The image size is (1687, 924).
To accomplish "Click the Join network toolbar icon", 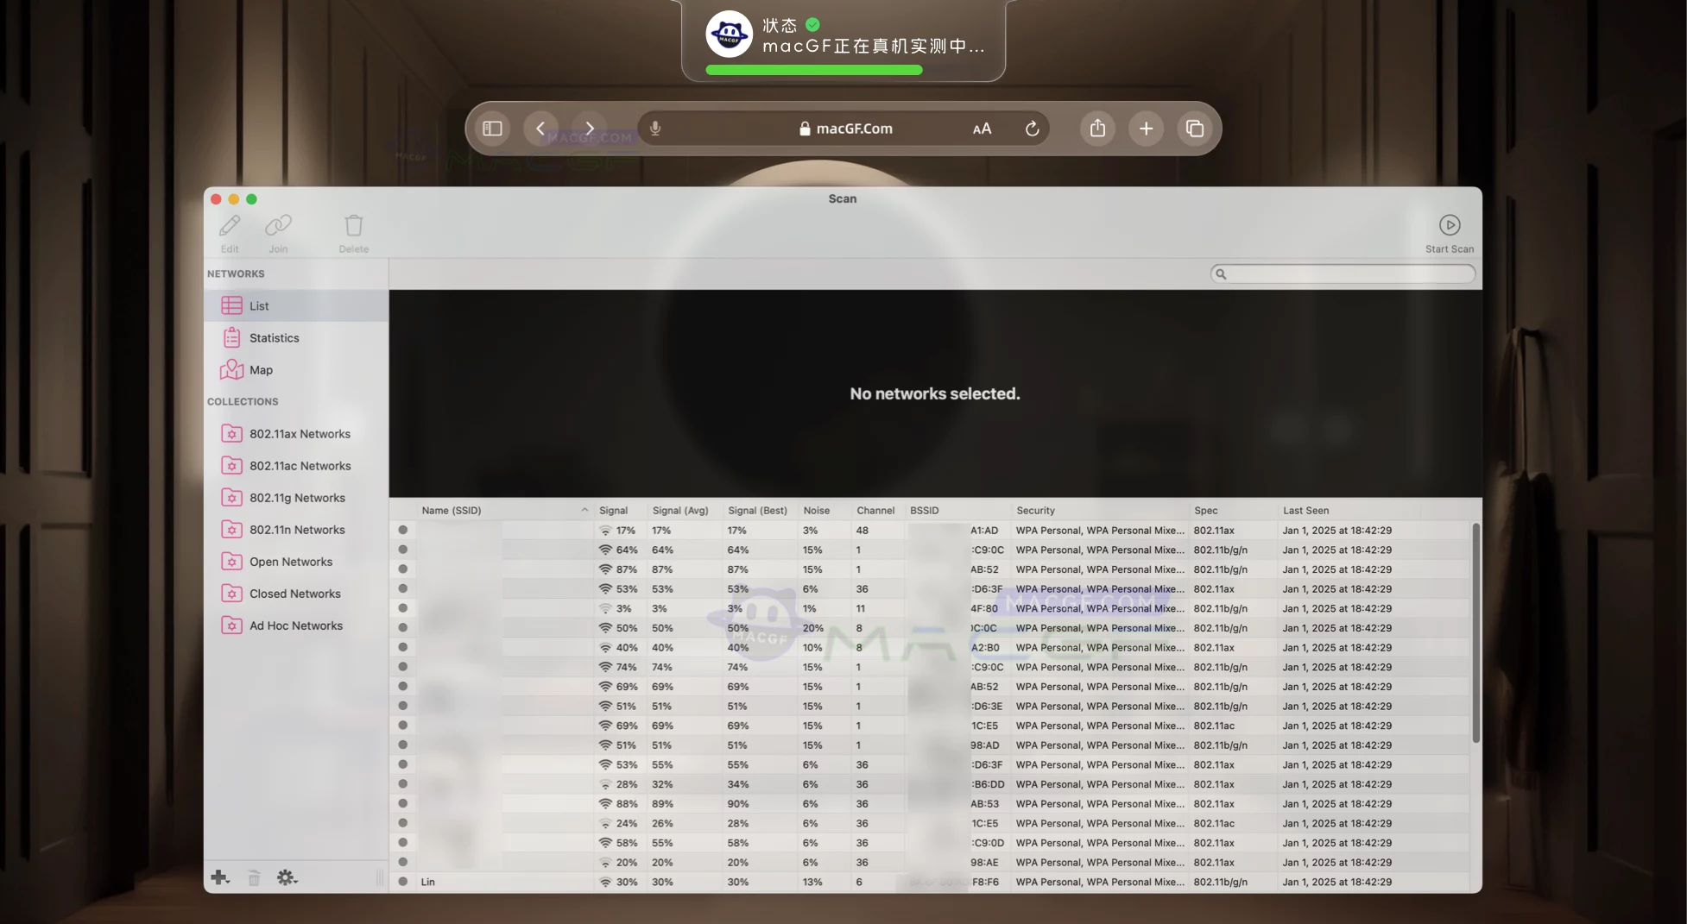I will coord(278,226).
